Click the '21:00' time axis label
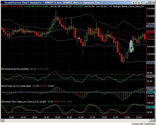The image size is (156, 125). (x=81, y=117)
